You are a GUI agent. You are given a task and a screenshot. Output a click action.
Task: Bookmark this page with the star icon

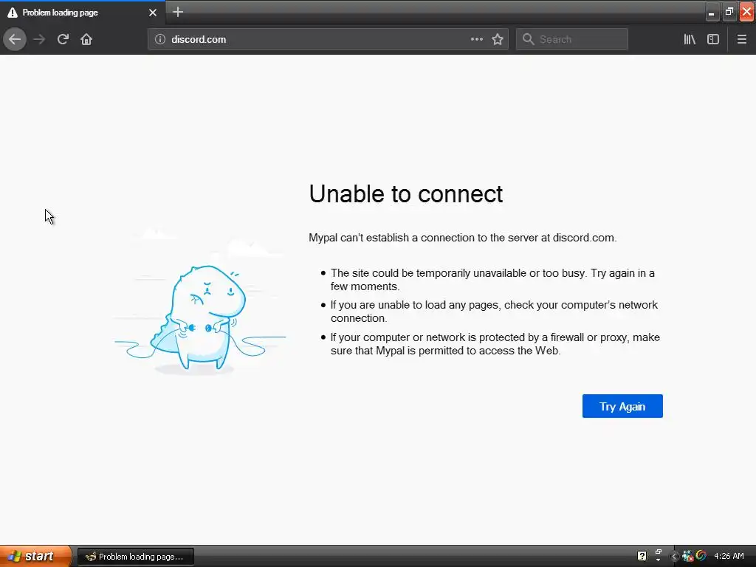[498, 39]
